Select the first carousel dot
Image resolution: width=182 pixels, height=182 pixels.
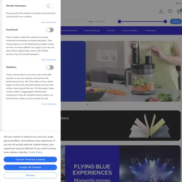point(87,105)
